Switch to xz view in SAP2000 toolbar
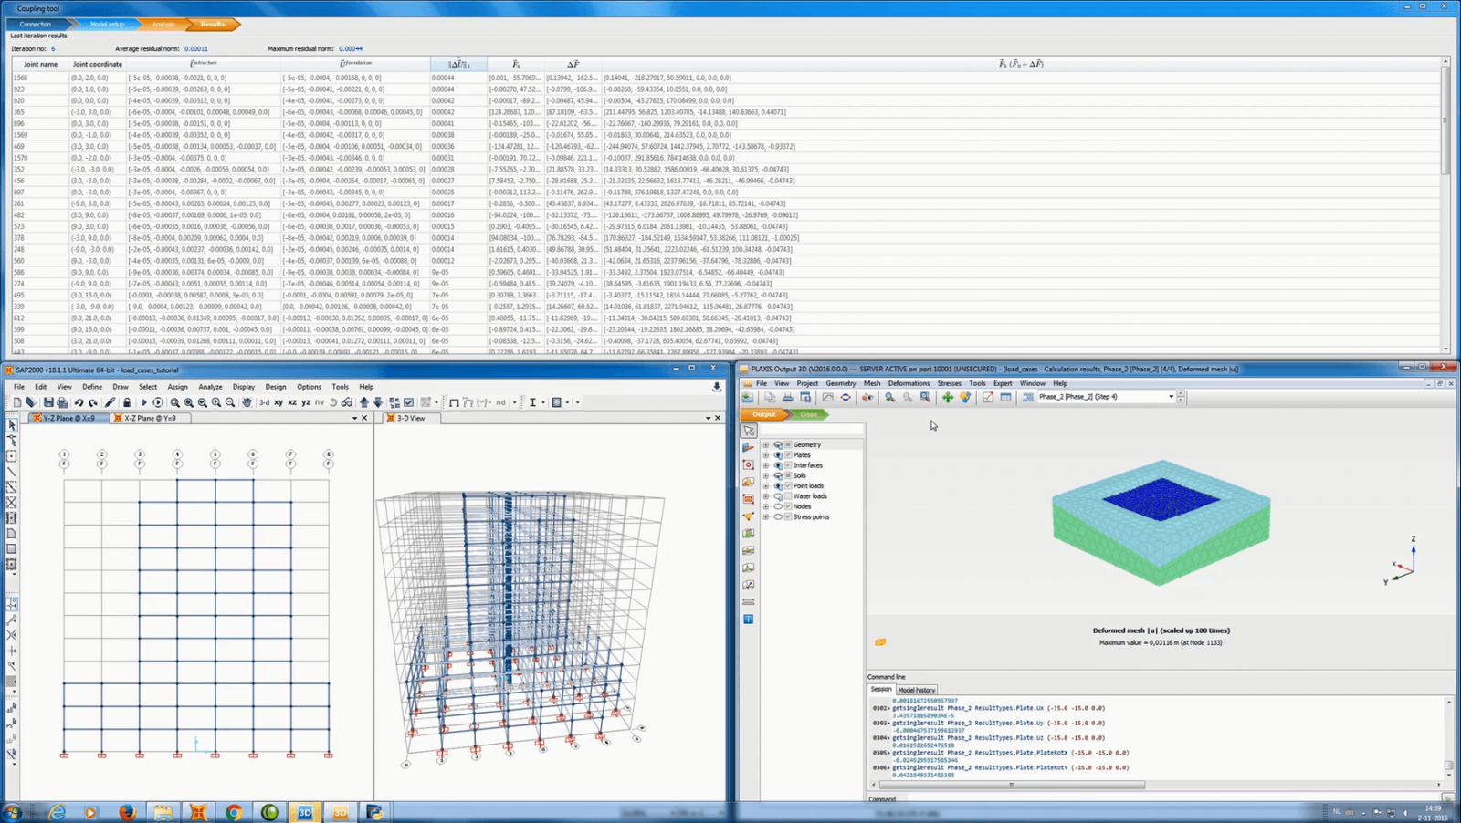 click(292, 402)
